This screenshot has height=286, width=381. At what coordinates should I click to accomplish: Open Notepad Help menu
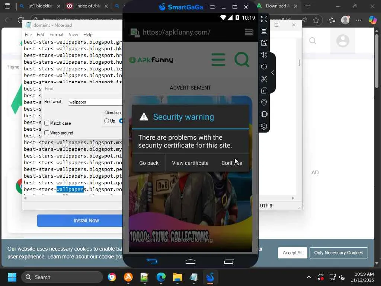(88, 35)
